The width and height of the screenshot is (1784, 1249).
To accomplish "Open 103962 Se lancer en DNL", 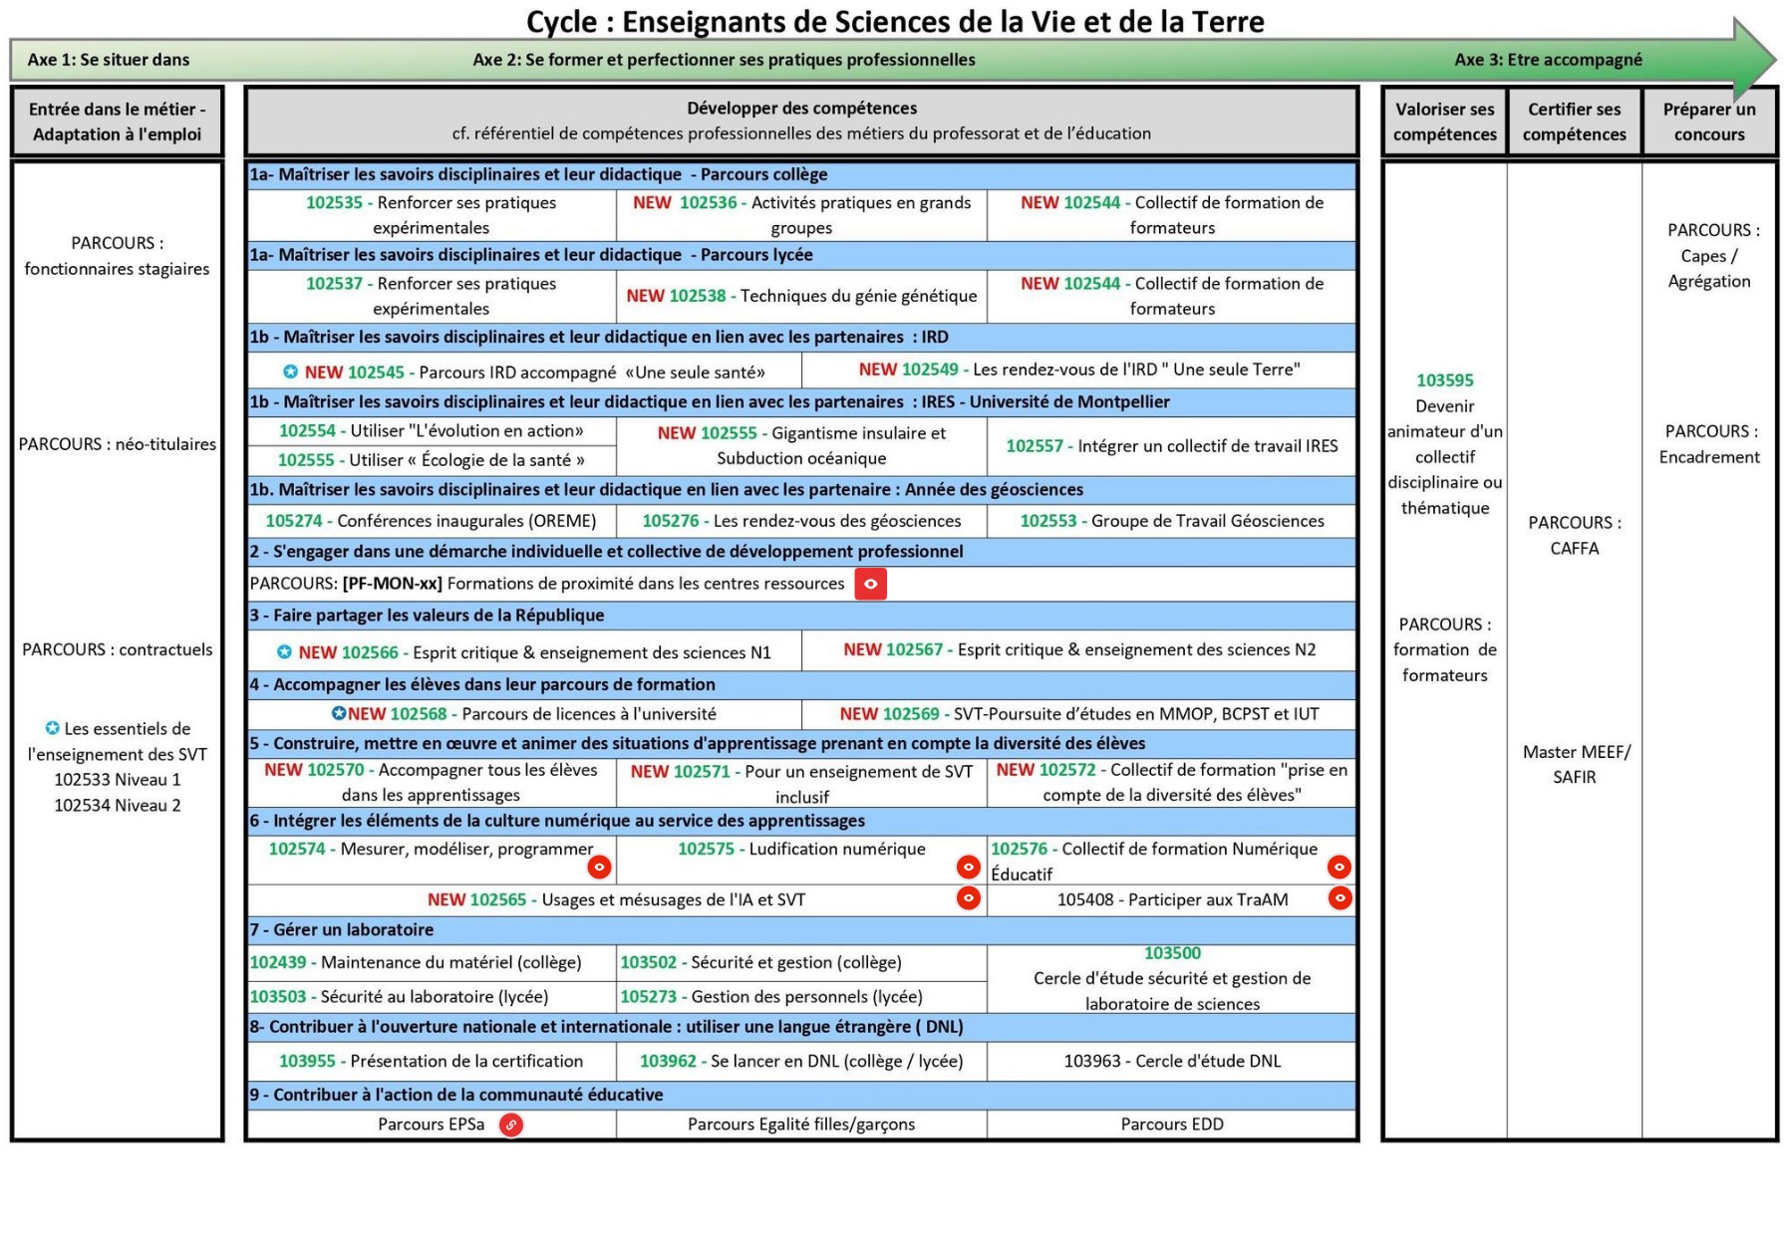I will [801, 1062].
